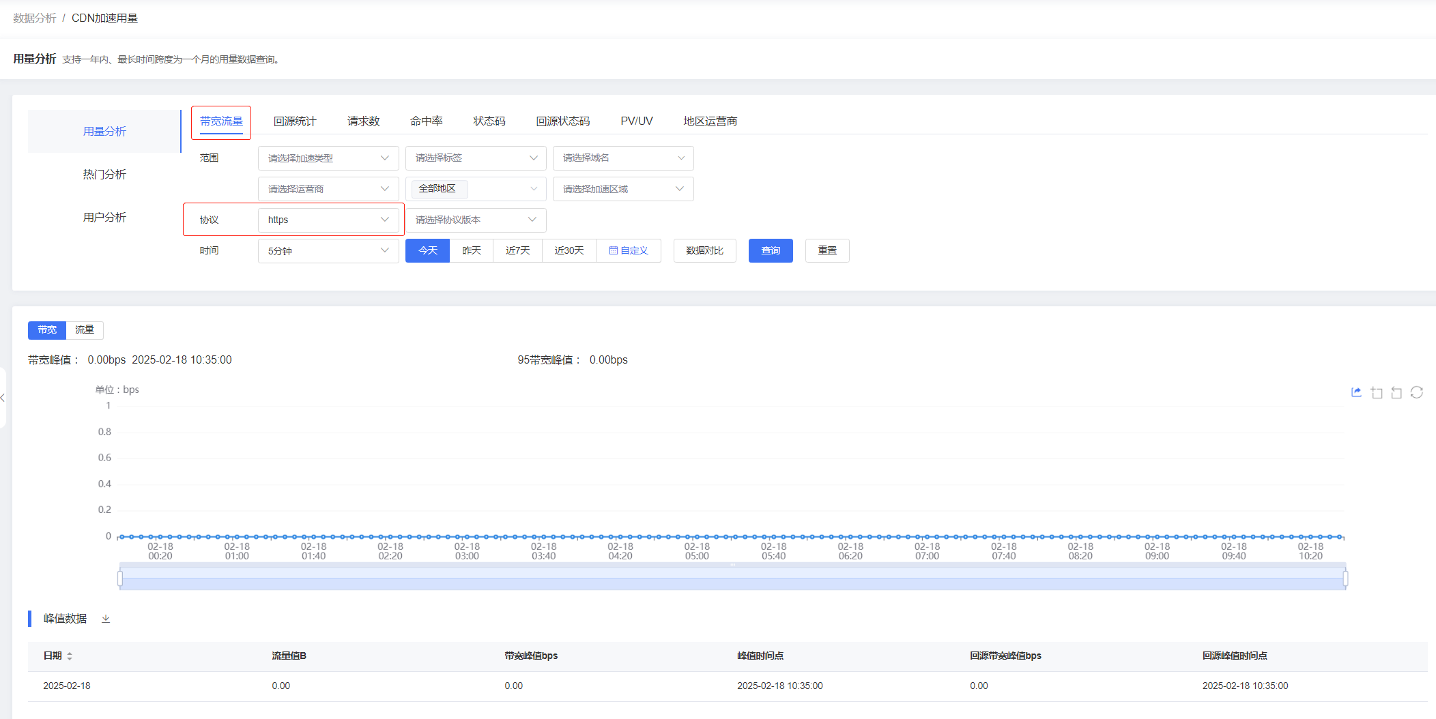Go to 数据分析 breadcrumb link
Viewport: 1436px width, 719px height.
pos(35,18)
